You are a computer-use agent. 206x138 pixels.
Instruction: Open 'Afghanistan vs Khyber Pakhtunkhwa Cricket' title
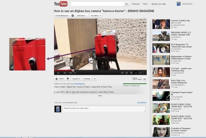(x=181, y=57)
